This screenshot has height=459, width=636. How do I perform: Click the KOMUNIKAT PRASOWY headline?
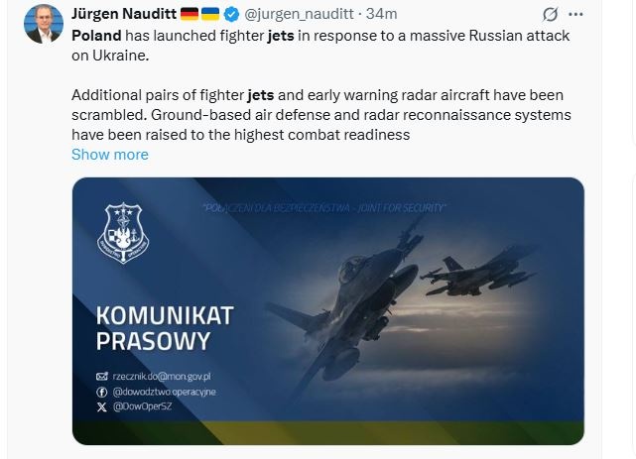point(164,328)
